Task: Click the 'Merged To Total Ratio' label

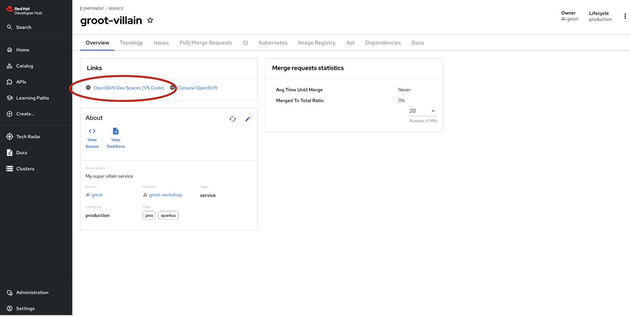Action: click(x=300, y=101)
